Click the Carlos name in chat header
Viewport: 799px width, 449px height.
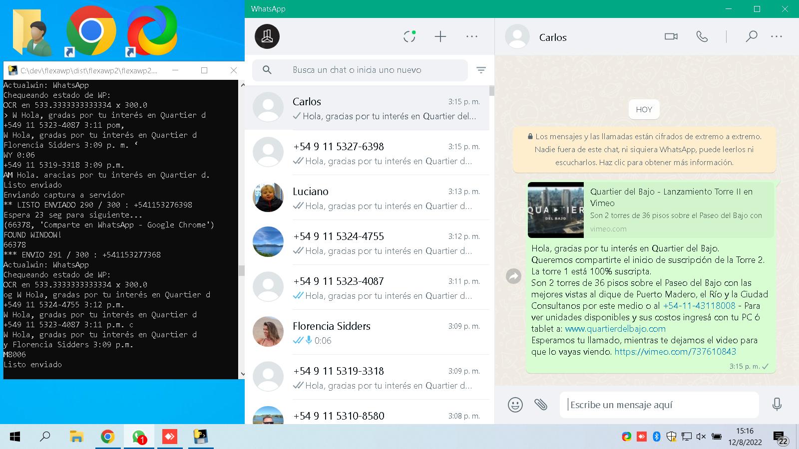[553, 37]
